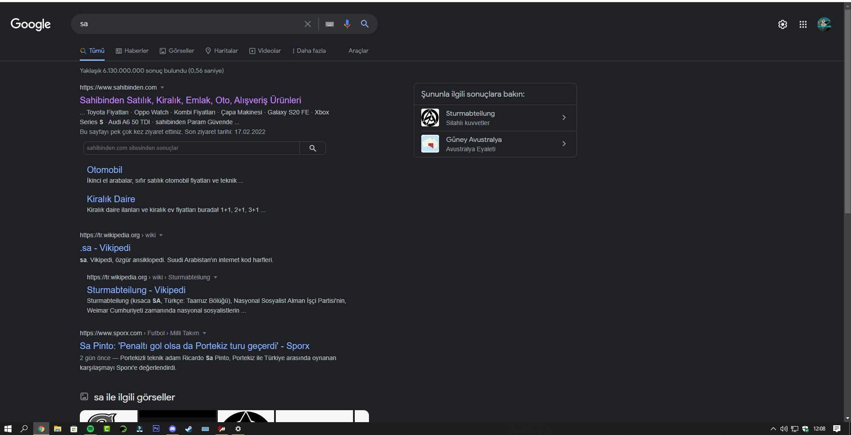Open Discord from the taskbar
The height and width of the screenshot is (435, 851).
pyautogui.click(x=173, y=429)
